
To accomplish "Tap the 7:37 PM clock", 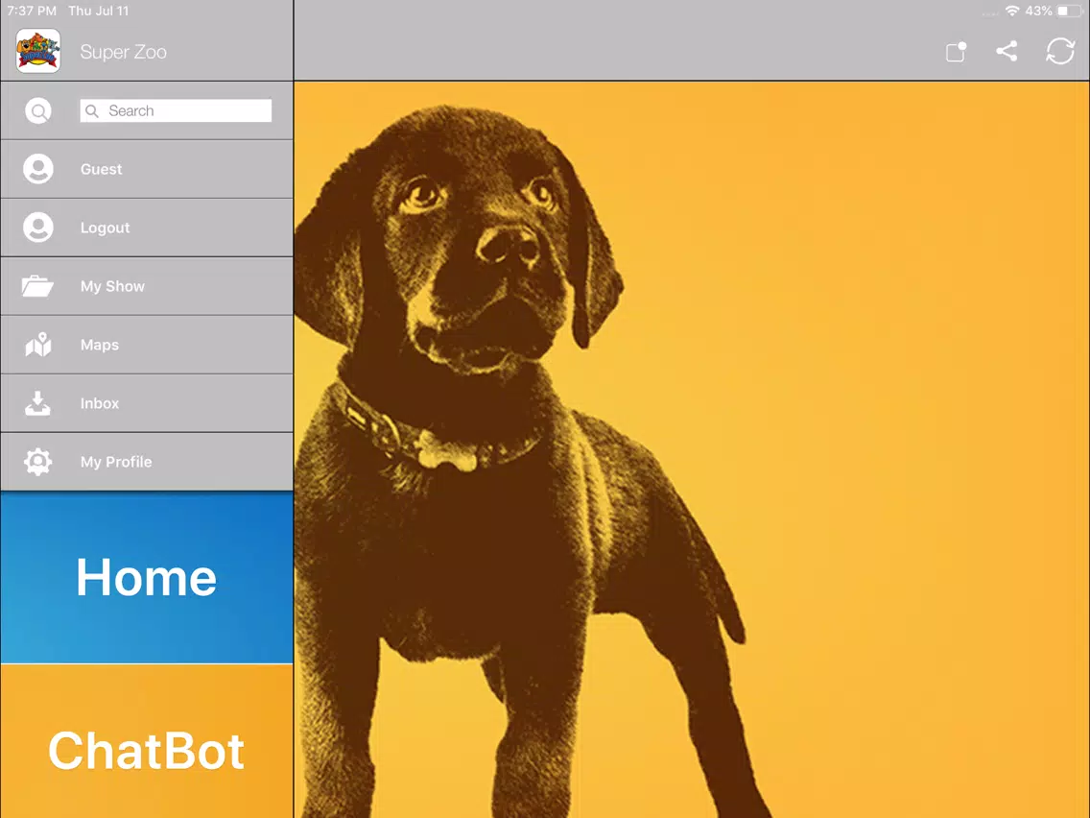I will (x=32, y=12).
